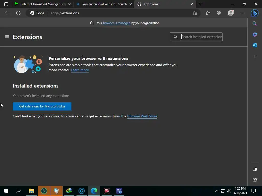Viewport: 262px width, 196px height.
Task: Open the green U app in taskbar
Action: pos(44,191)
